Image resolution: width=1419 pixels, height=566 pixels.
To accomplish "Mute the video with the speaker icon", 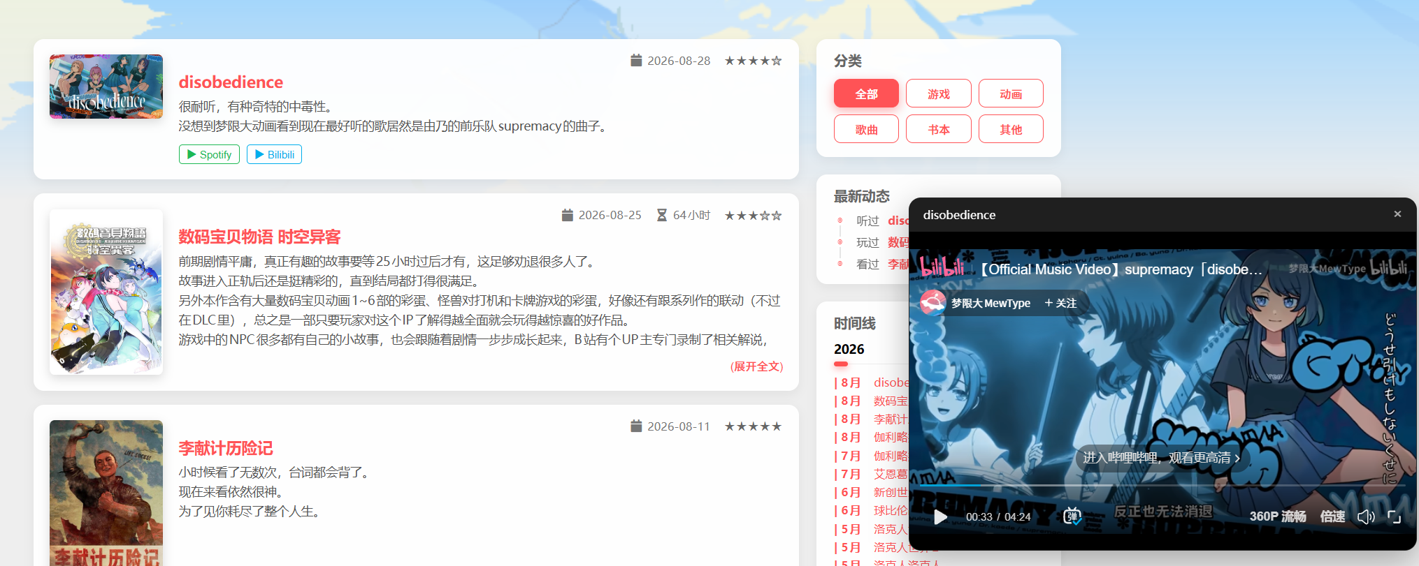I will click(1366, 516).
